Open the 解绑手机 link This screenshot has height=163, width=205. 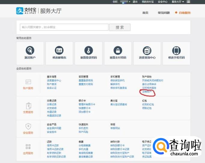115,84
